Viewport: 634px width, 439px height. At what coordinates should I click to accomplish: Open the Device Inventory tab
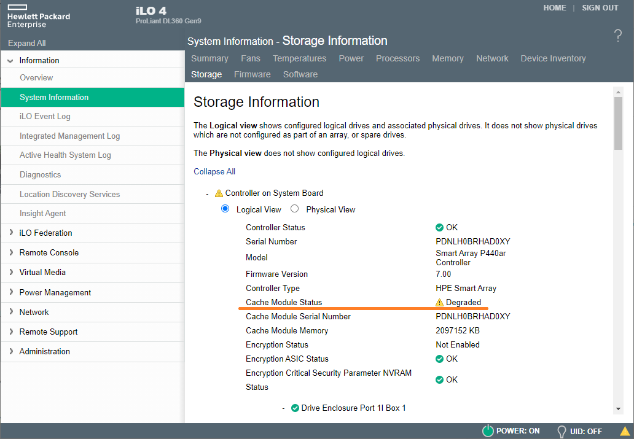pos(553,58)
